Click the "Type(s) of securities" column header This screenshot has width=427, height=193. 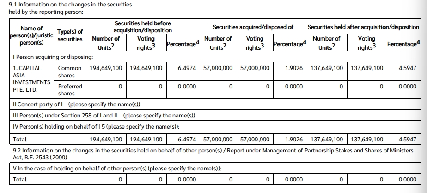(70, 35)
